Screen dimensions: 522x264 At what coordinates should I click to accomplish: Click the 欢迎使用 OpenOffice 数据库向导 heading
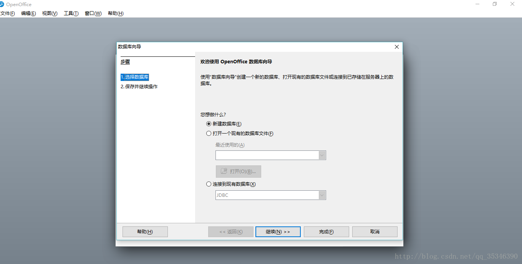tap(236, 62)
